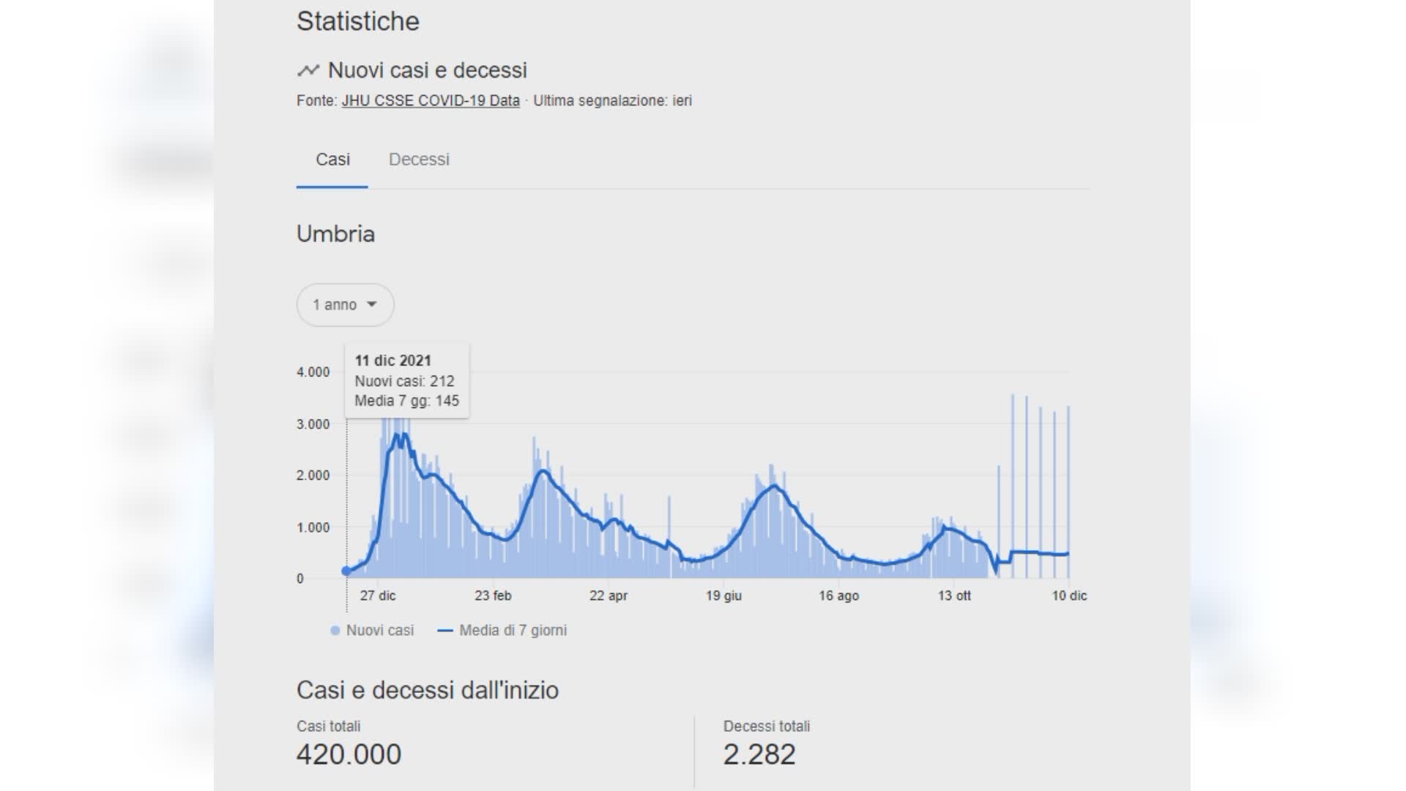
Task: Click the '10 dic' axis label
Action: (x=1069, y=596)
